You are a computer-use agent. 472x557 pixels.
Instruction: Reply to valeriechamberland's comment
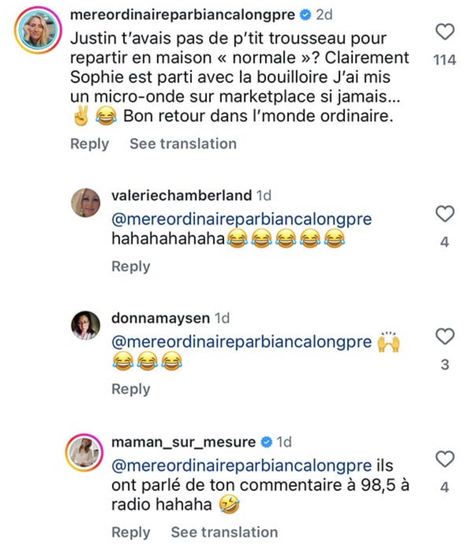(x=132, y=267)
